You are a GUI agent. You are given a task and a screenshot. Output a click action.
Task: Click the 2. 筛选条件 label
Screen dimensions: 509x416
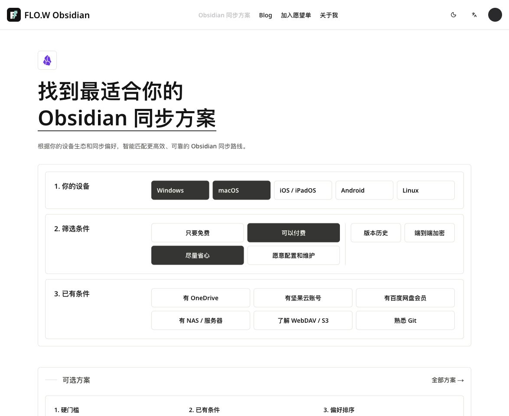point(72,229)
